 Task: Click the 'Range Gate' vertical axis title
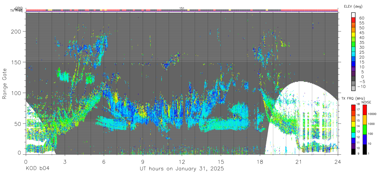5,83
